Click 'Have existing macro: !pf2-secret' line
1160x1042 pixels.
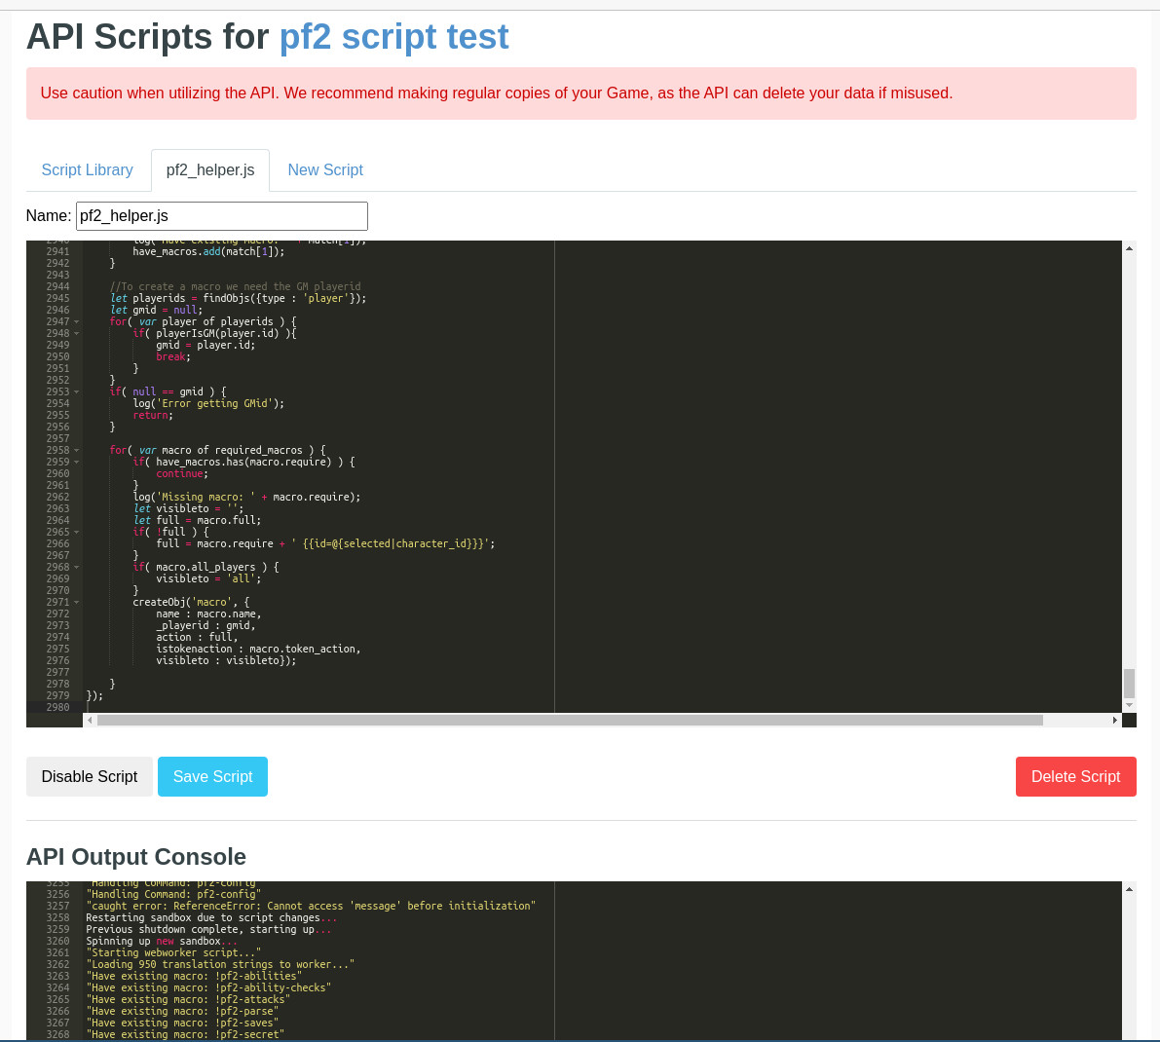point(185,1034)
